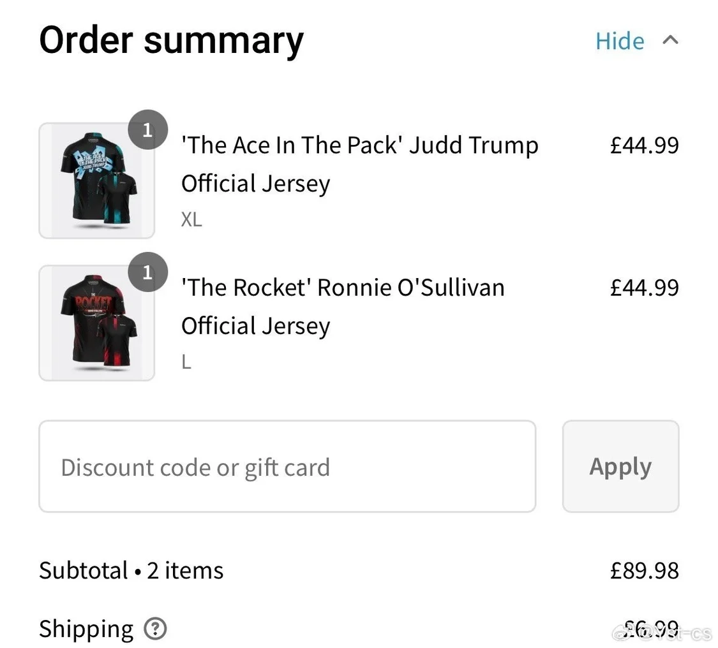Image resolution: width=718 pixels, height=648 pixels.
Task: Click the Subtotal 2 items label
Action: tap(131, 570)
